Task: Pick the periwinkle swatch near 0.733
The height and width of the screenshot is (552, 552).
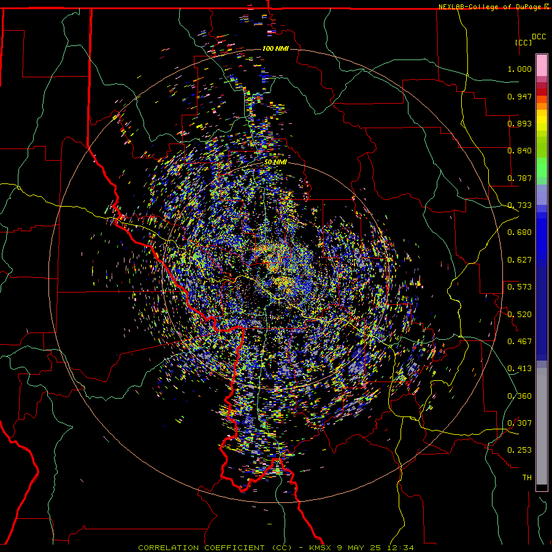Action: click(x=542, y=194)
